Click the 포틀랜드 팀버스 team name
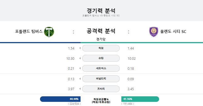The width and height of the screenshot is (203, 106). [x=29, y=32]
